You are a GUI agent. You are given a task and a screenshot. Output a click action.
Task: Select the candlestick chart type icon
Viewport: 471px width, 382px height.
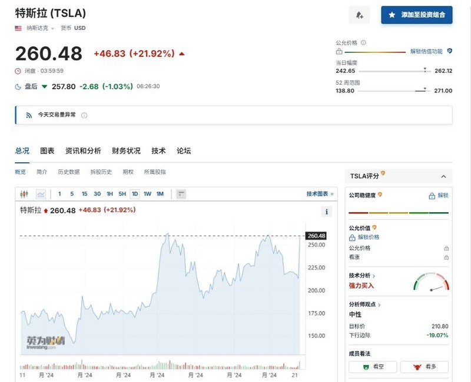(x=24, y=194)
